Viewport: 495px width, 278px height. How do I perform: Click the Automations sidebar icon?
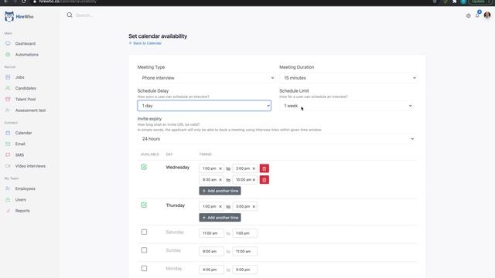pos(8,55)
